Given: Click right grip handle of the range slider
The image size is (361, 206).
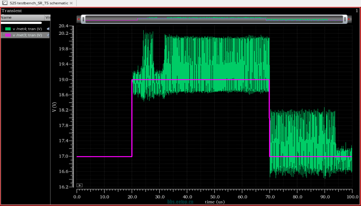Looking at the screenshot, I should [x=345, y=19].
